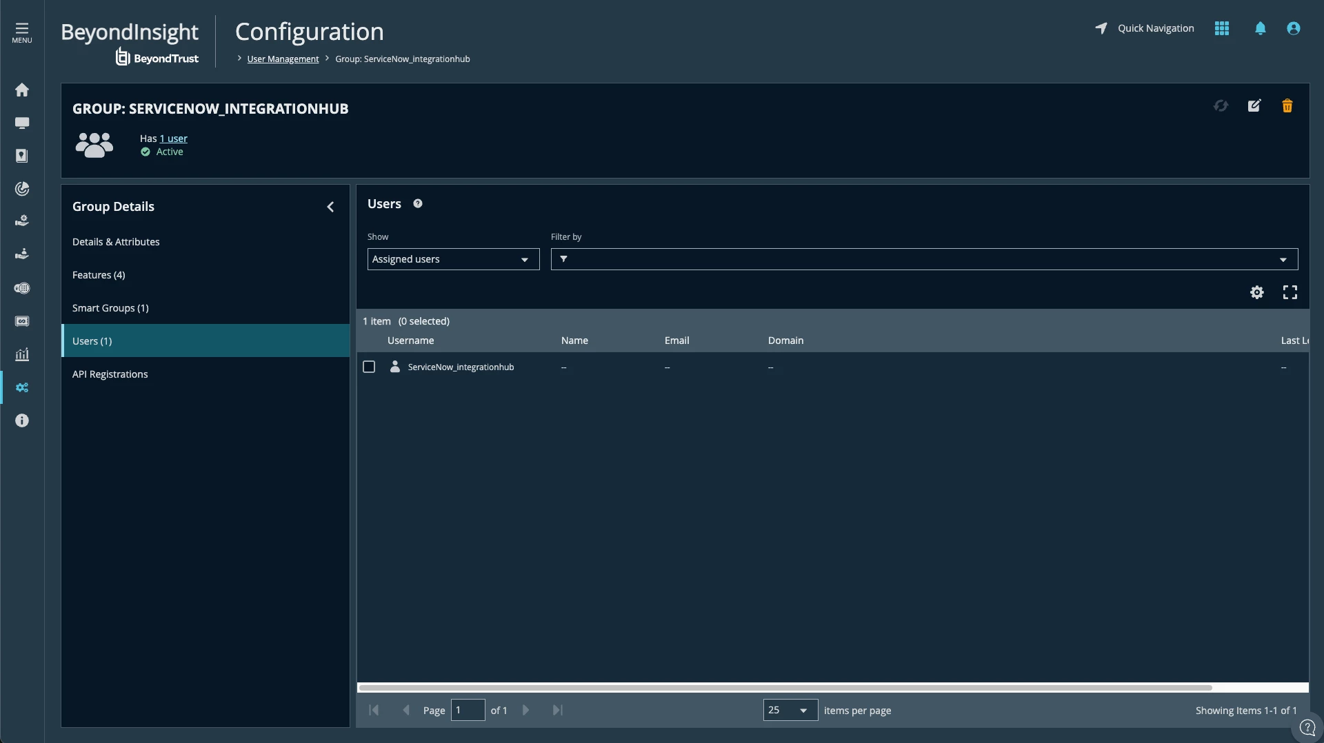Click the refresh group icon
Screen dimensions: 1324x743
click(x=1221, y=106)
